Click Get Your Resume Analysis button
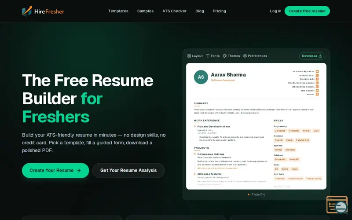352x220 pixels. tap(128, 170)
